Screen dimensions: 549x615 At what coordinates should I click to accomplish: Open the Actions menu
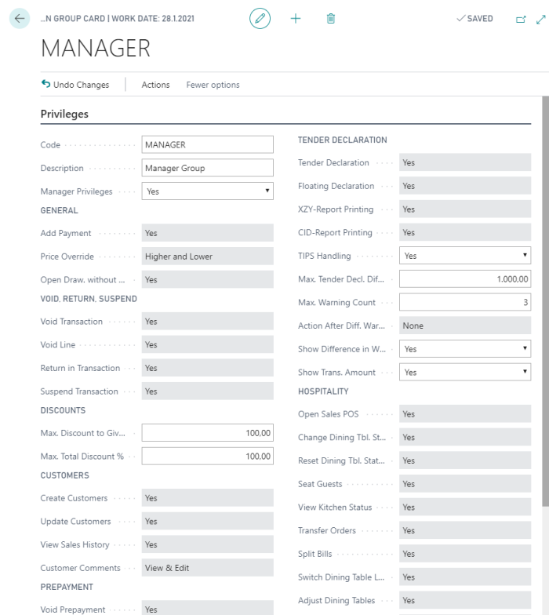155,85
